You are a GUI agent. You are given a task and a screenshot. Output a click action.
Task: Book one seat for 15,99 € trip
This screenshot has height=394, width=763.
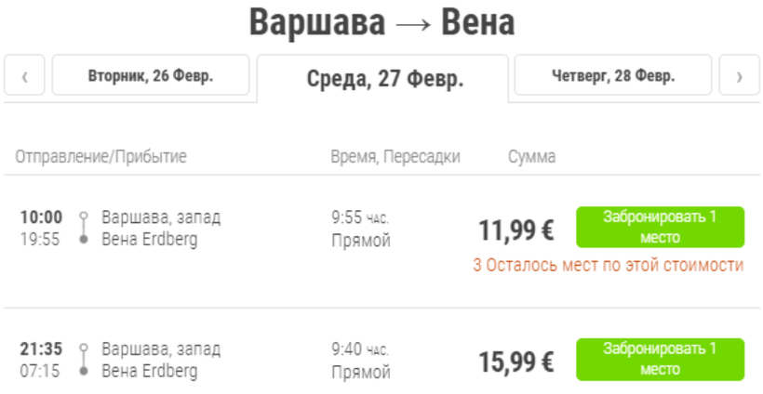click(x=660, y=359)
